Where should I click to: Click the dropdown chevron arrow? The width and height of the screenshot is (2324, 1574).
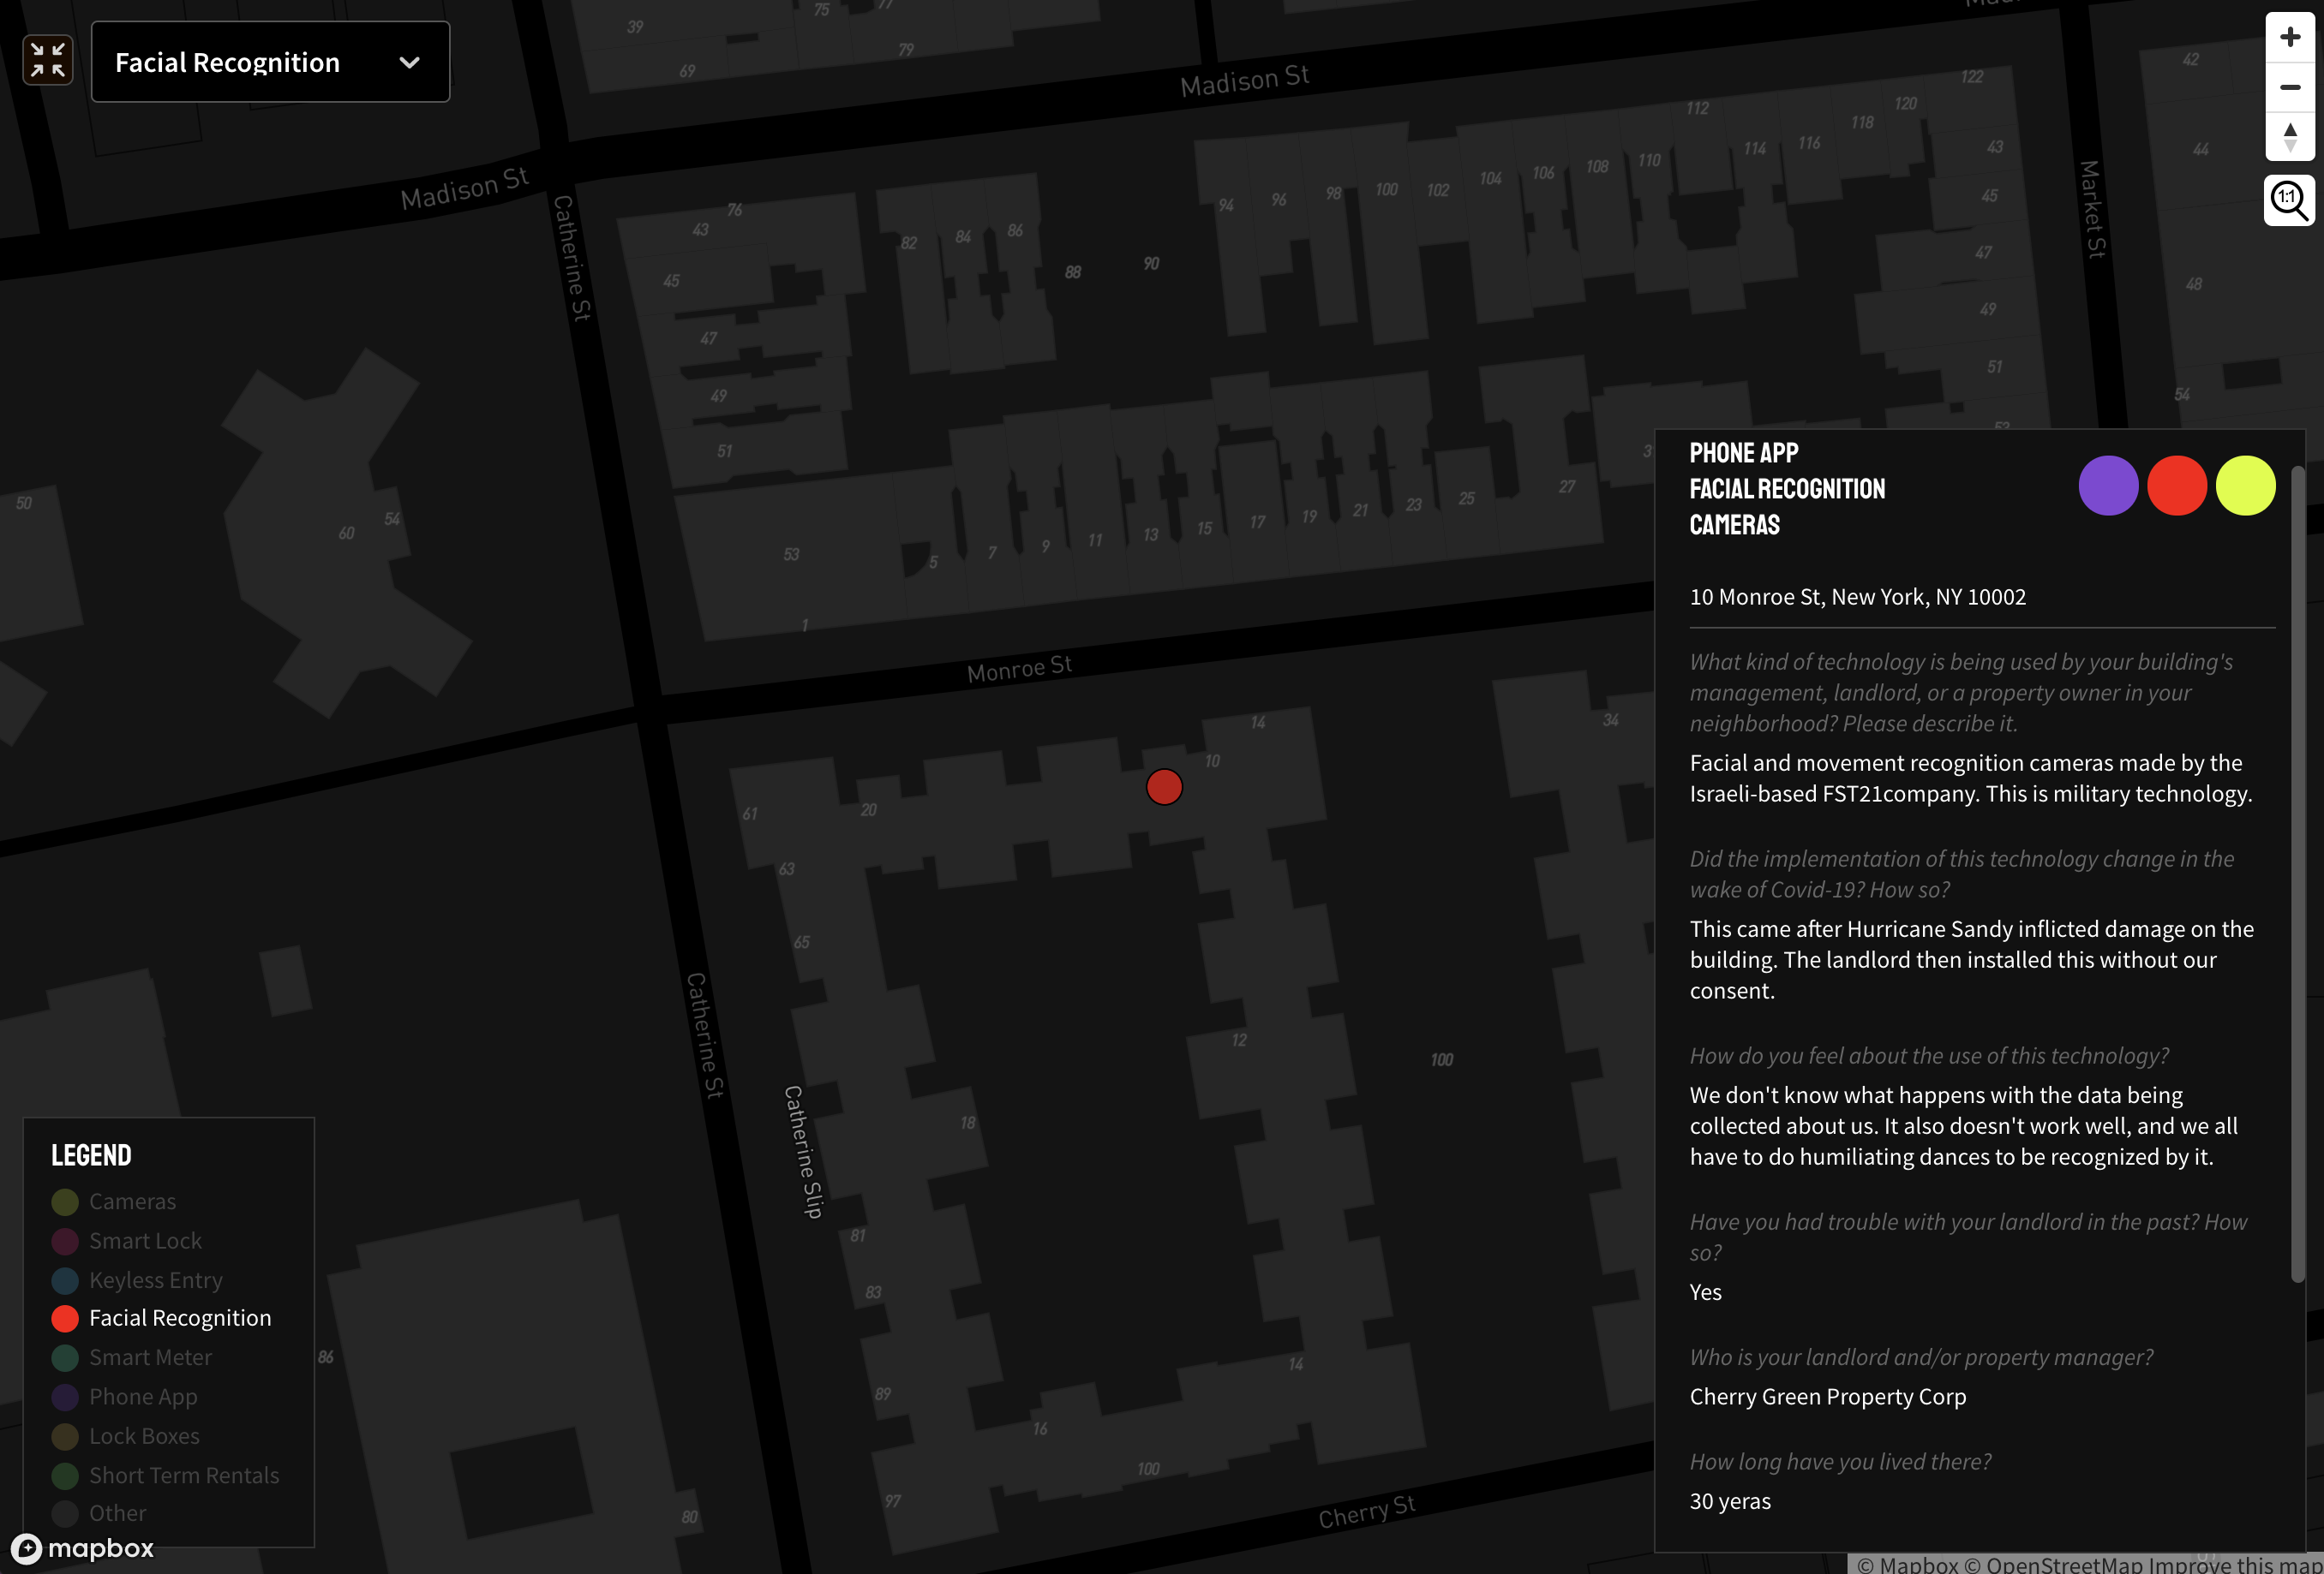click(x=409, y=62)
